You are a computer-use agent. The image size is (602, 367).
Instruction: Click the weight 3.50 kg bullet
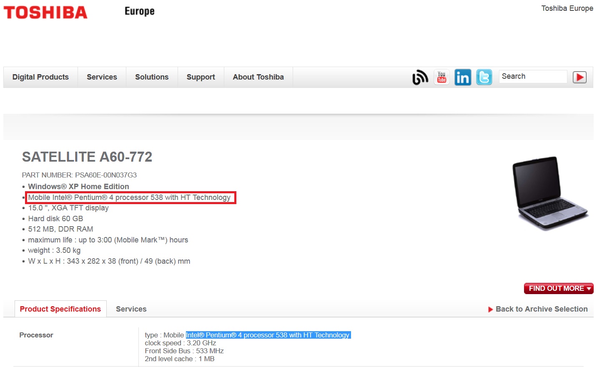tap(54, 250)
